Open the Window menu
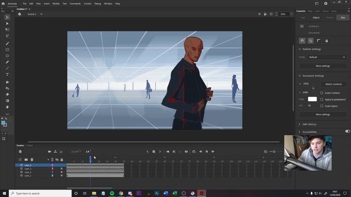The image size is (351, 197). [x=108, y=4]
